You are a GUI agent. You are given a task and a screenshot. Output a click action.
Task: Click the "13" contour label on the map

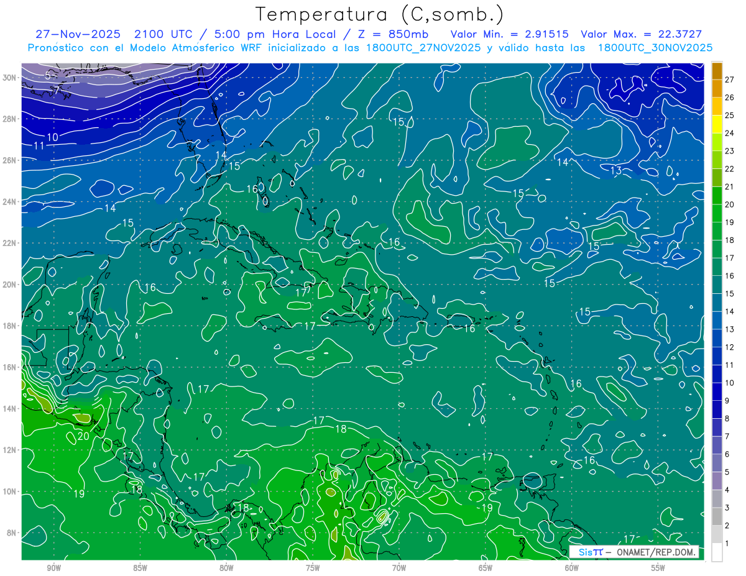click(616, 170)
